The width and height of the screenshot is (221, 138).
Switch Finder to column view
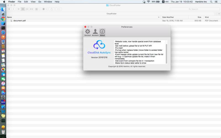coord(27,9)
